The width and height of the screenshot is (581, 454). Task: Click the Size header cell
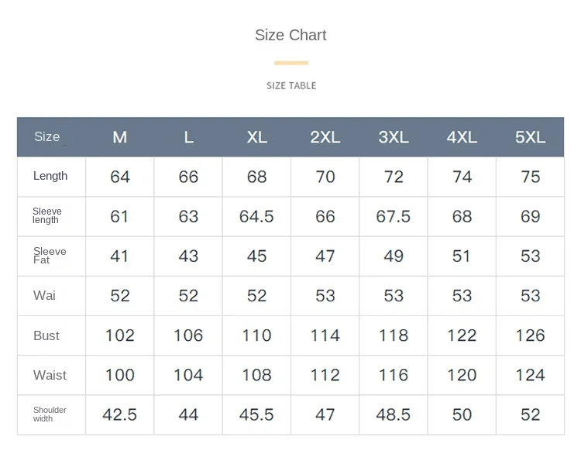(47, 137)
